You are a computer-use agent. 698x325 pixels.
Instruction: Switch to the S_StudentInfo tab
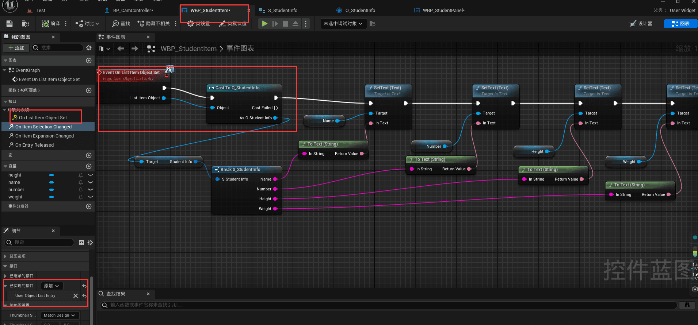(282, 11)
